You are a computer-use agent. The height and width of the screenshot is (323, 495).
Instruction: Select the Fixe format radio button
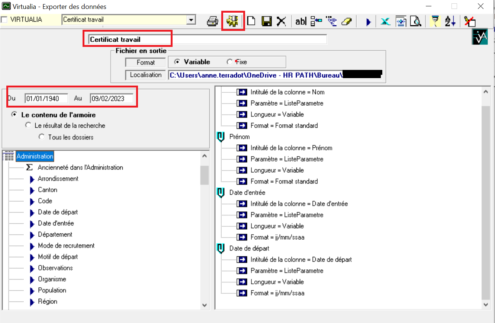(229, 62)
